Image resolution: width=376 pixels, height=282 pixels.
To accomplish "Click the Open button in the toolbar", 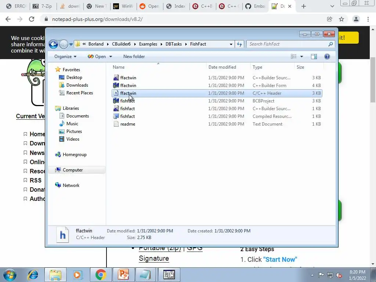I will pos(97,57).
